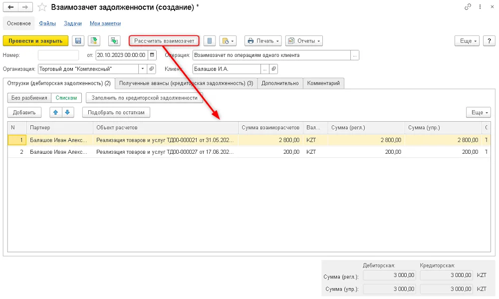Open the Клиент record with its open icon

(x=273, y=69)
